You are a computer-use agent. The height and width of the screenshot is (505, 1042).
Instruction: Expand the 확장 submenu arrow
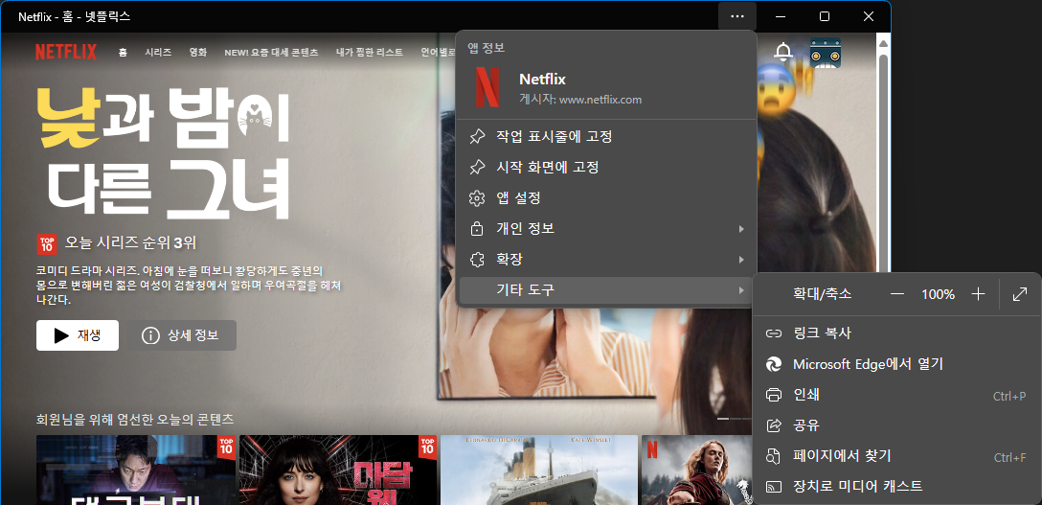tap(741, 259)
